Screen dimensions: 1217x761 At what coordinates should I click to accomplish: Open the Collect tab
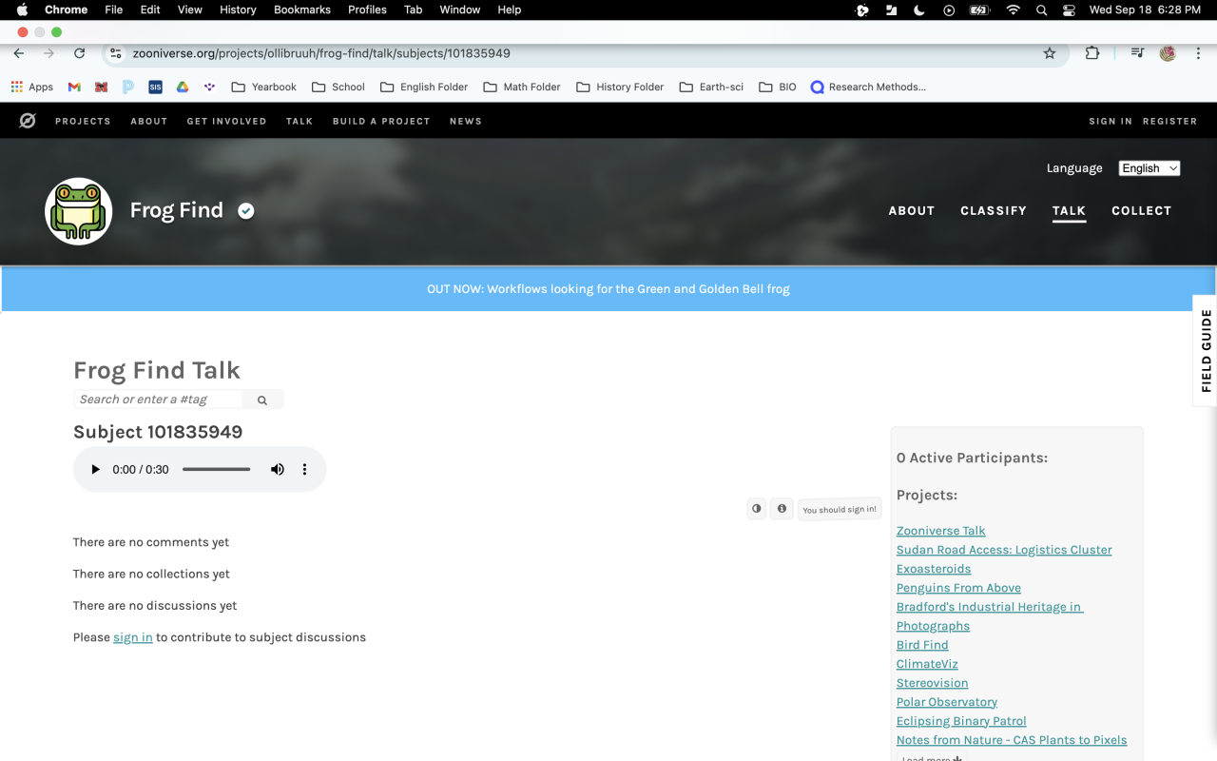(1142, 210)
